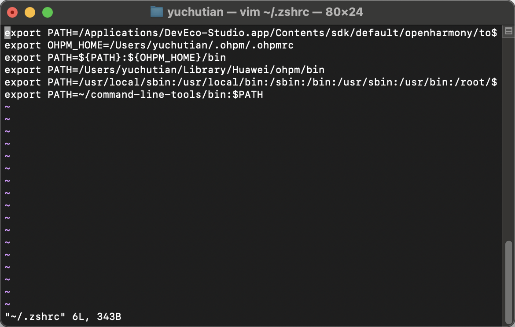The width and height of the screenshot is (515, 327).
Task: Click the vertical scrollbar thumb
Action: [508, 282]
